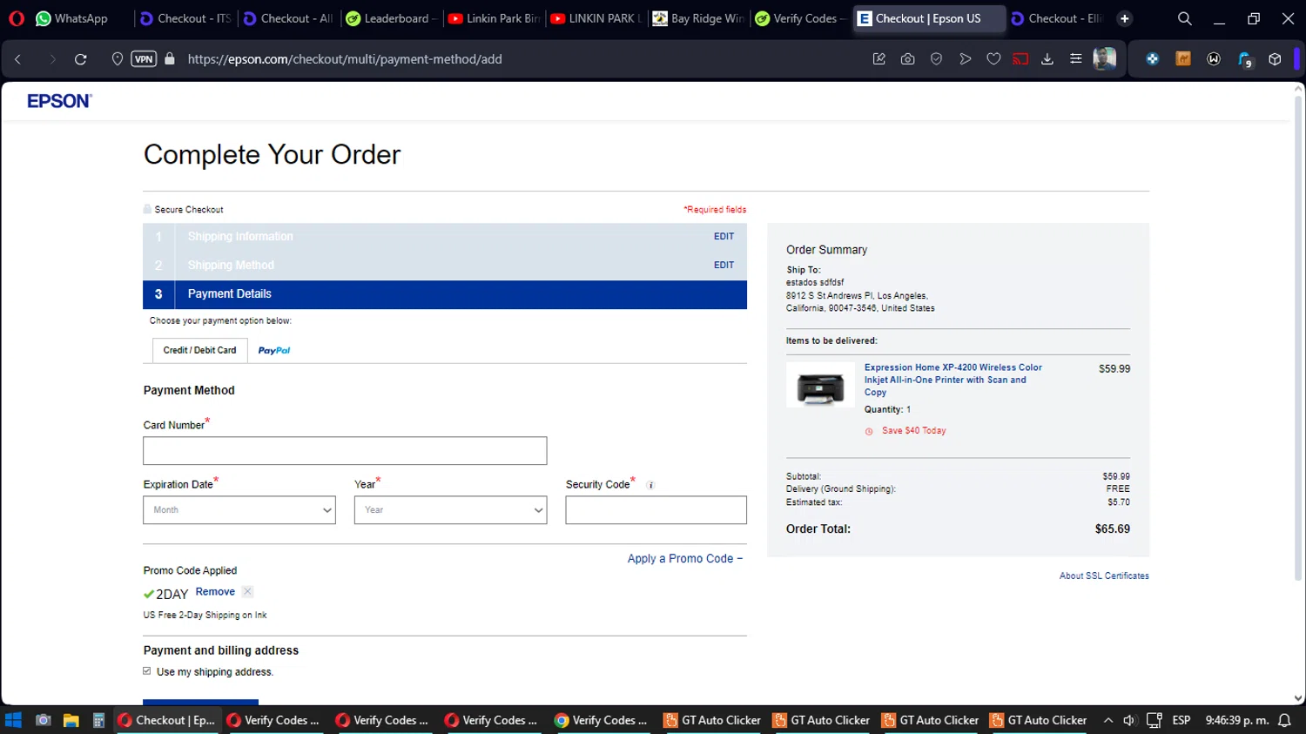Viewport: 1306px width, 734px height.
Task: Open About SSL Certificates link
Action: (1104, 576)
